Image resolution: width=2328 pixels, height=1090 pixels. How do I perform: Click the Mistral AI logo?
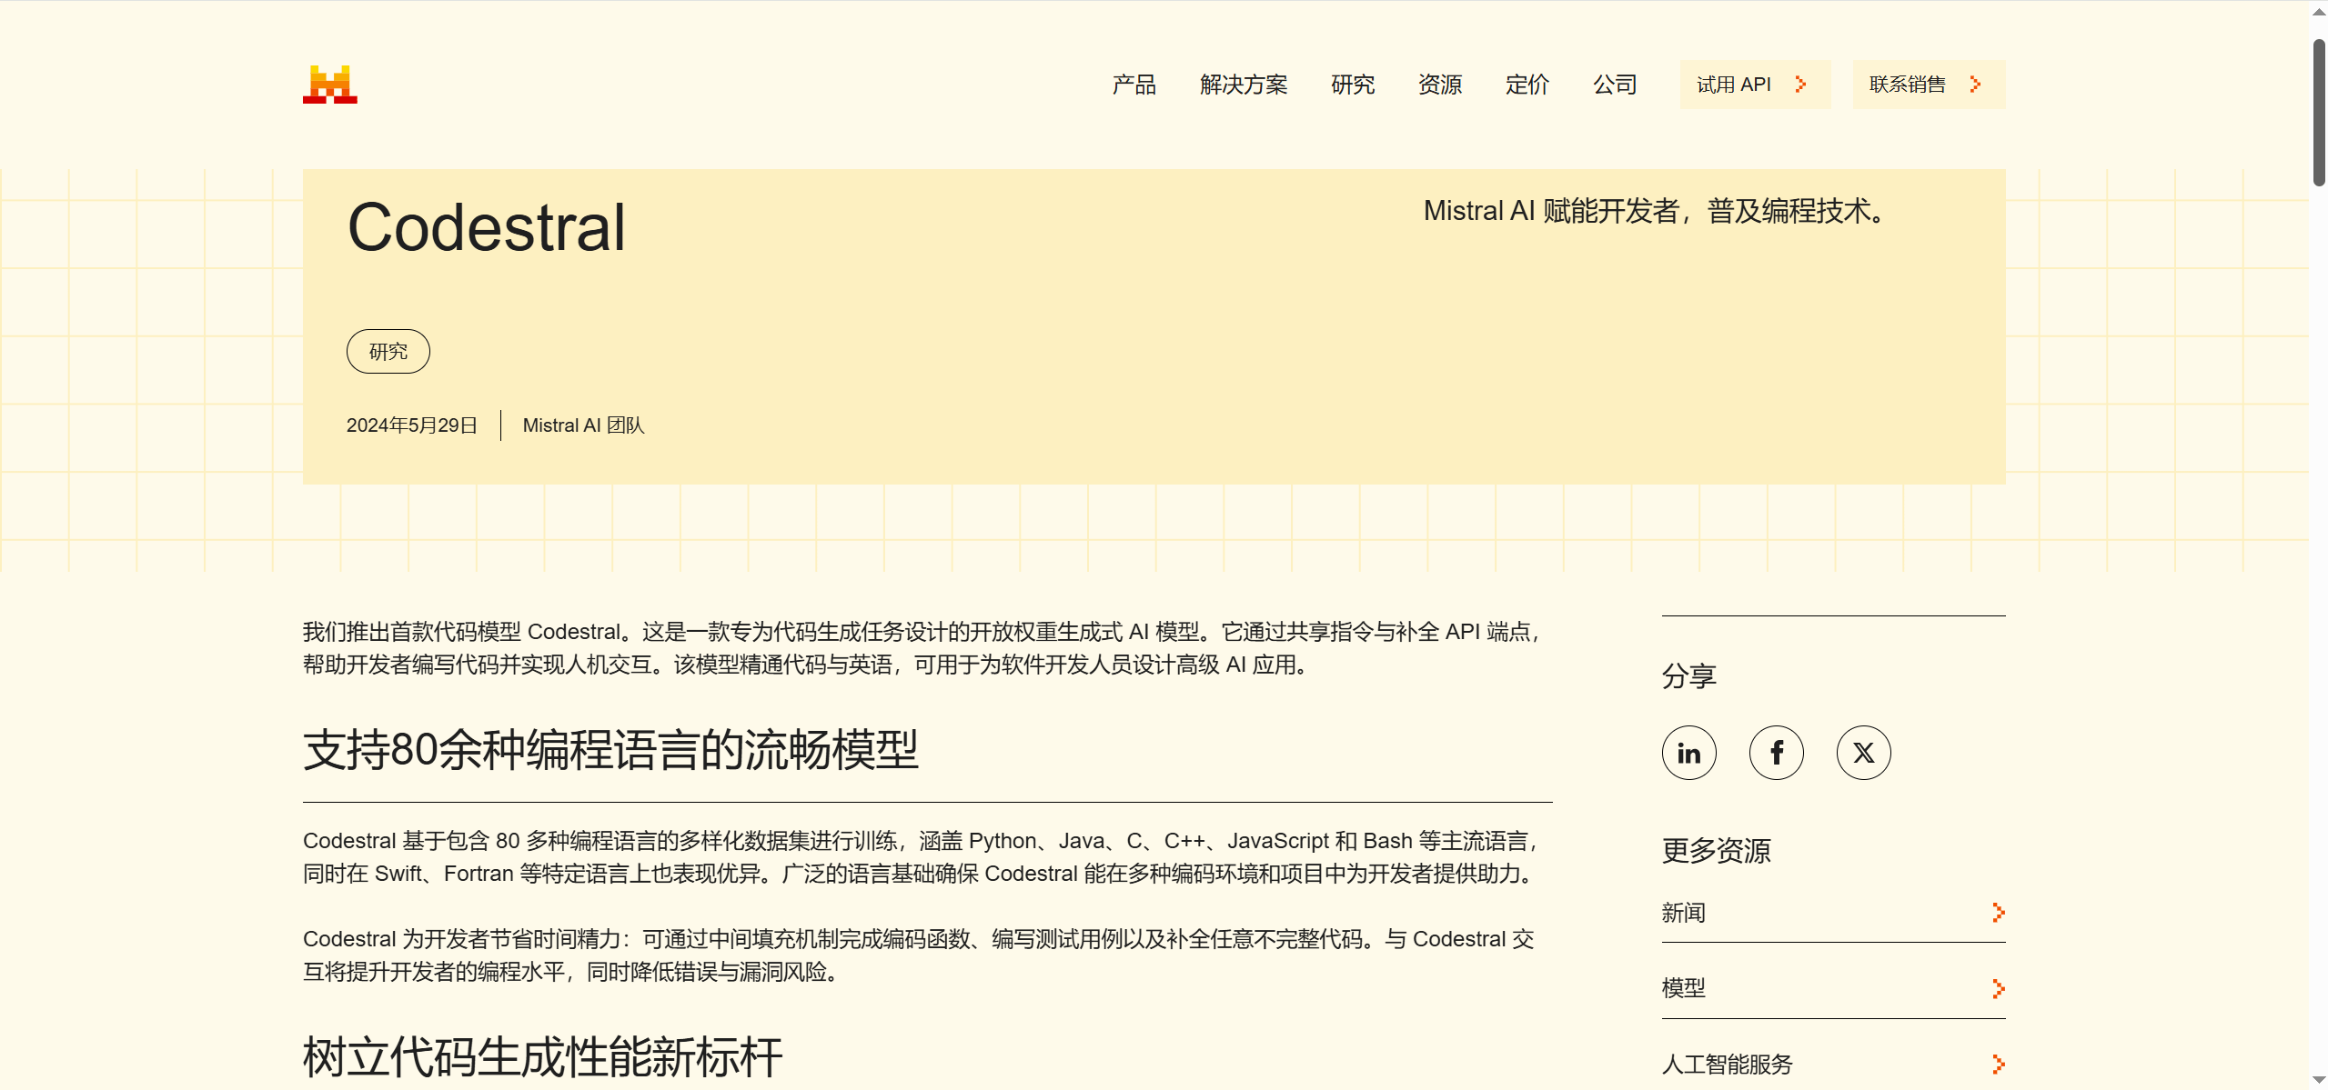click(329, 85)
